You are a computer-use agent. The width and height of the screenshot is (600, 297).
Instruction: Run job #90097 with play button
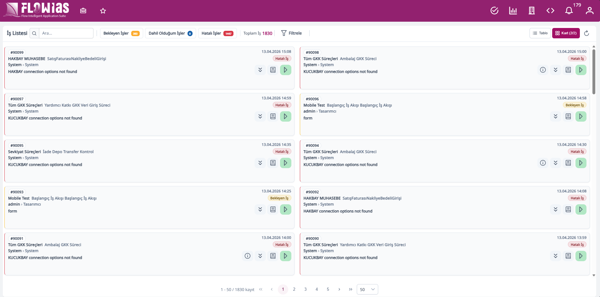[x=285, y=116]
